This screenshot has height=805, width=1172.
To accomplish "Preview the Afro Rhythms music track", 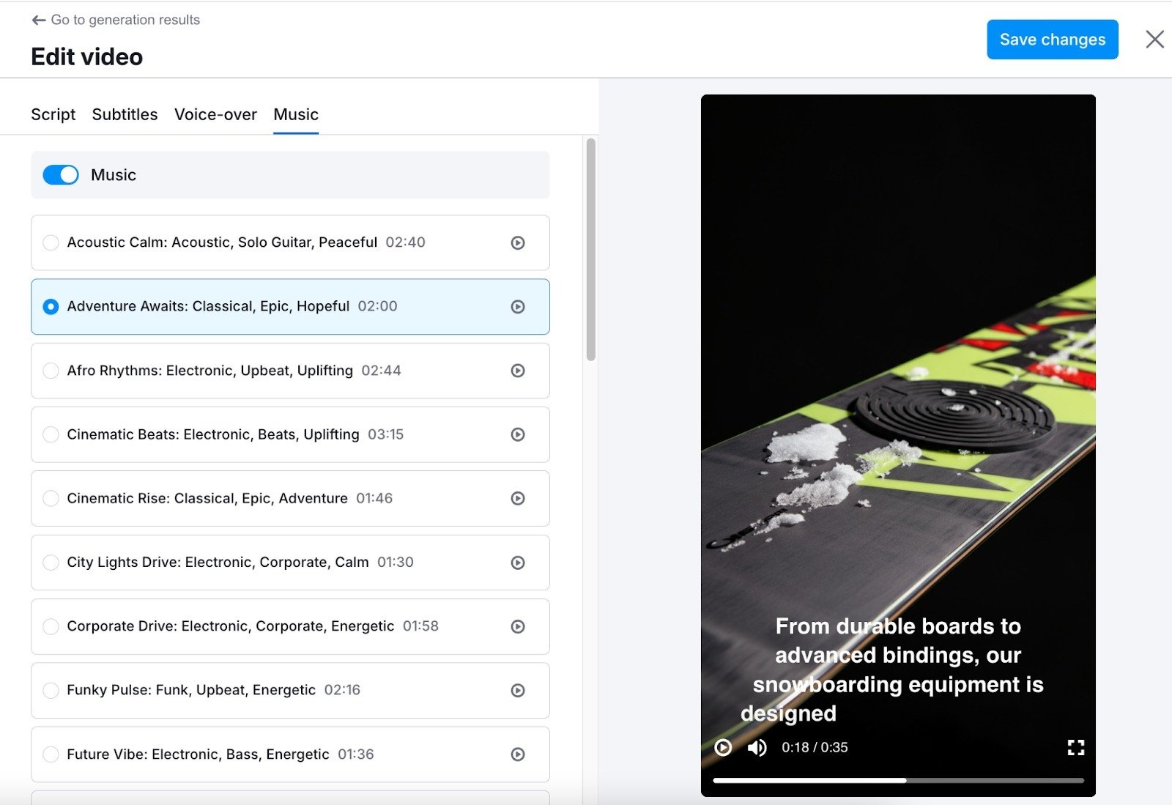I will (519, 371).
